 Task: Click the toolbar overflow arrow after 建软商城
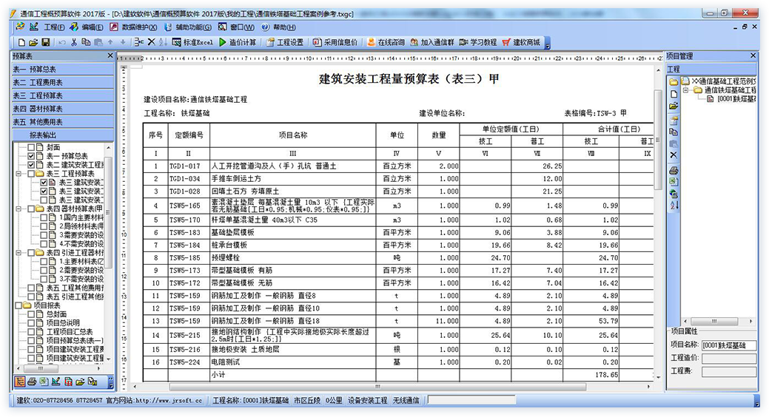[547, 44]
